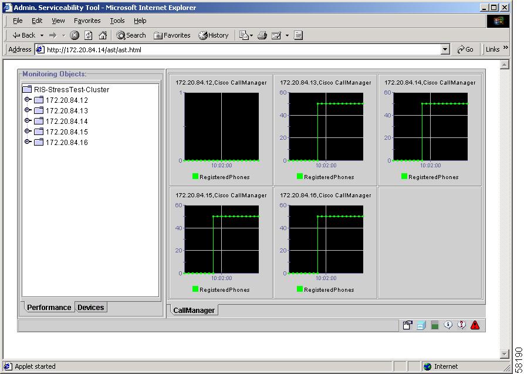Stop page loading with the Stop icon

tap(75, 35)
